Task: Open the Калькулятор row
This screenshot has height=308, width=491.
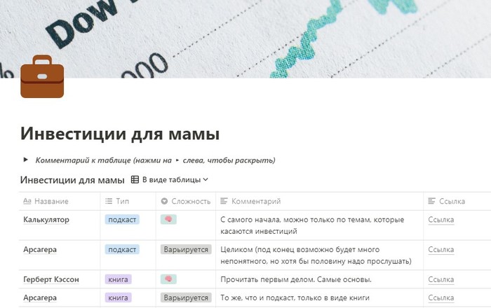Action: (46, 220)
